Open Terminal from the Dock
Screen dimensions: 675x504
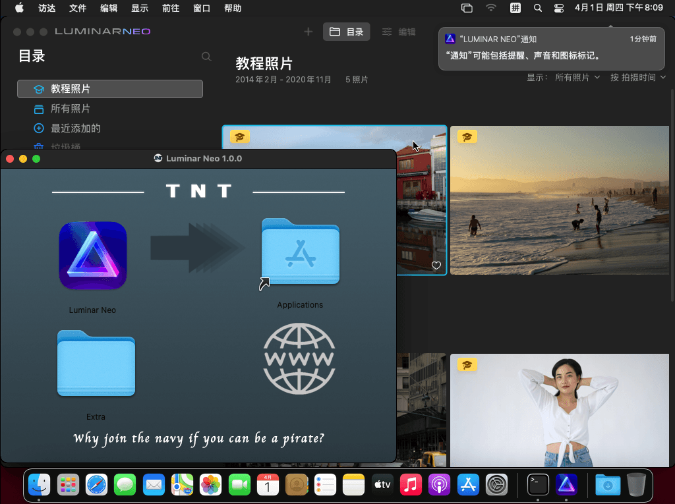(538, 485)
